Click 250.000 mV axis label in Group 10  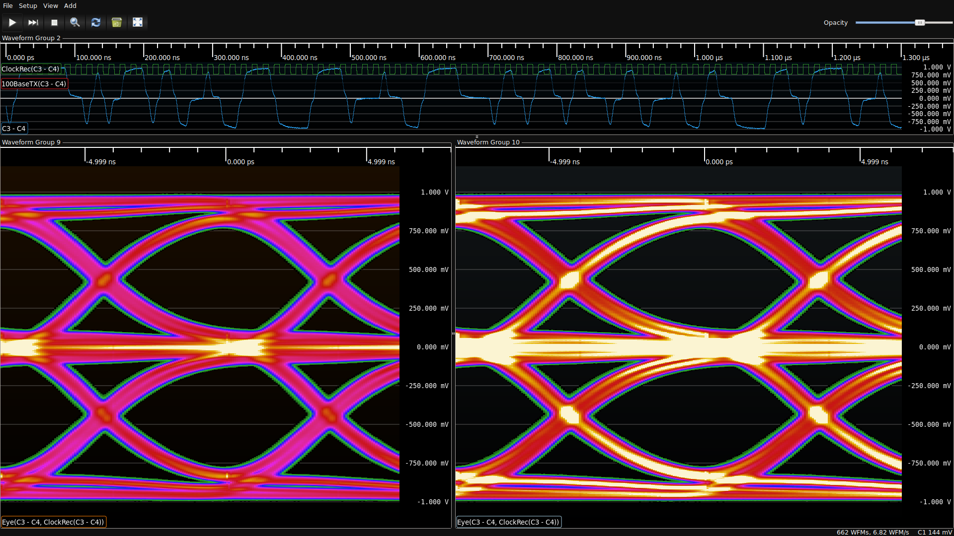click(x=931, y=308)
